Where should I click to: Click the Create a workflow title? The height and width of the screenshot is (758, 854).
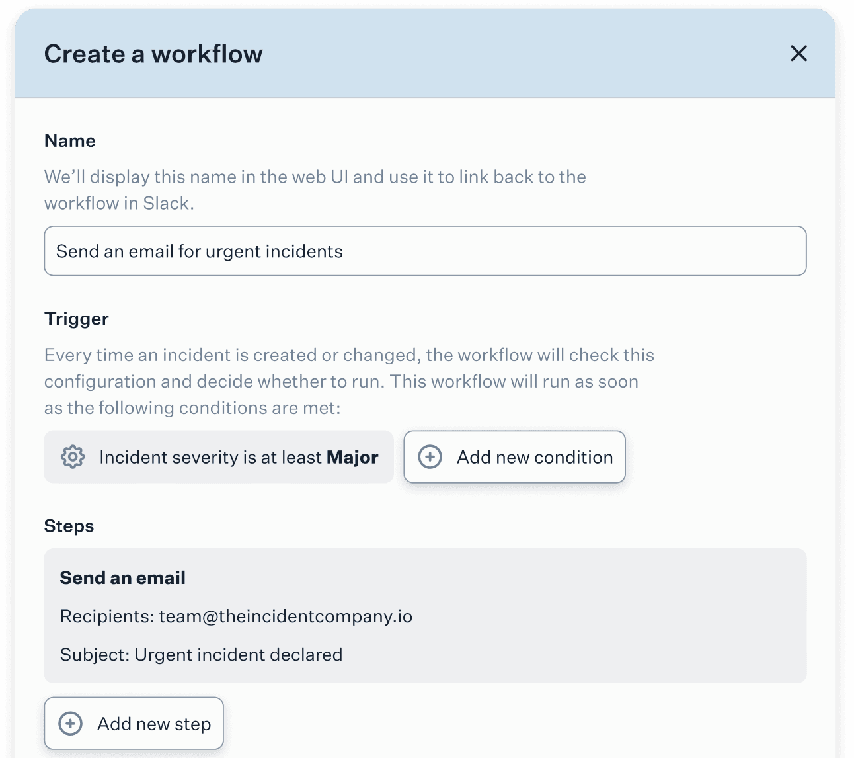[x=153, y=54]
